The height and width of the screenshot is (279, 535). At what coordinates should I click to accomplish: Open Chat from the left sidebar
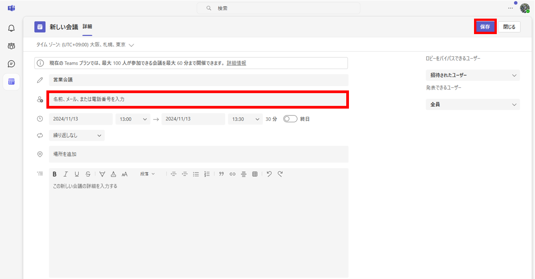click(11, 64)
